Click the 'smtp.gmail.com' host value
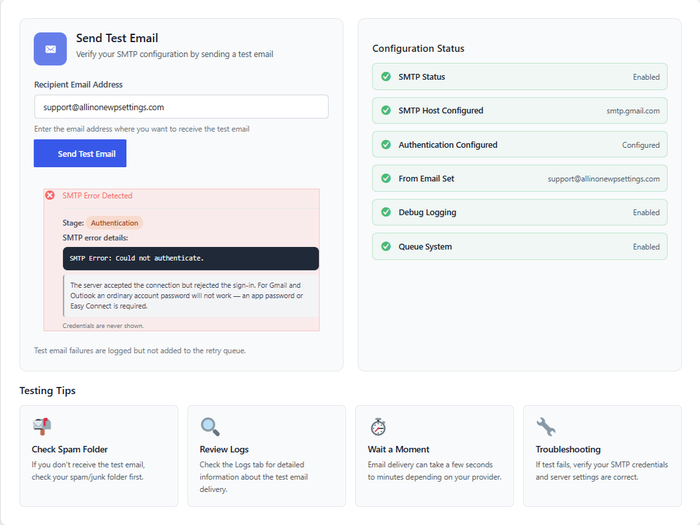The width and height of the screenshot is (700, 525). [633, 111]
